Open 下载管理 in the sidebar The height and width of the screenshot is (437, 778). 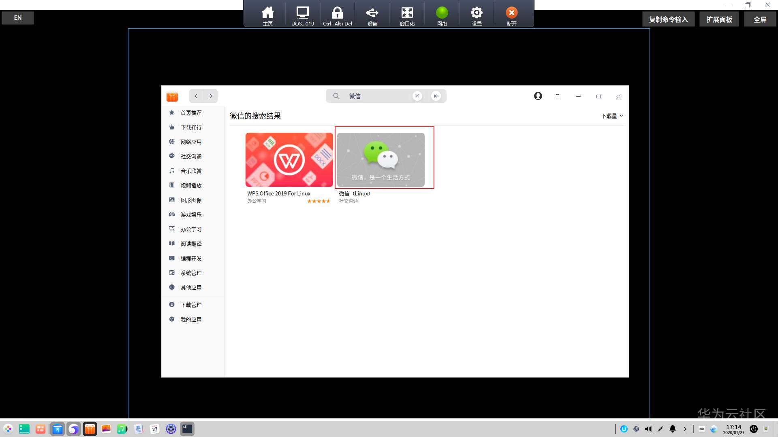[x=191, y=305]
